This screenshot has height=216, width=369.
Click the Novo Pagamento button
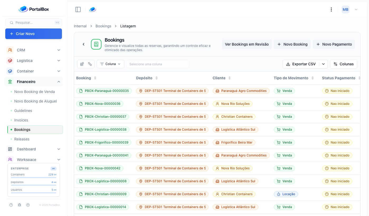[x=334, y=44]
